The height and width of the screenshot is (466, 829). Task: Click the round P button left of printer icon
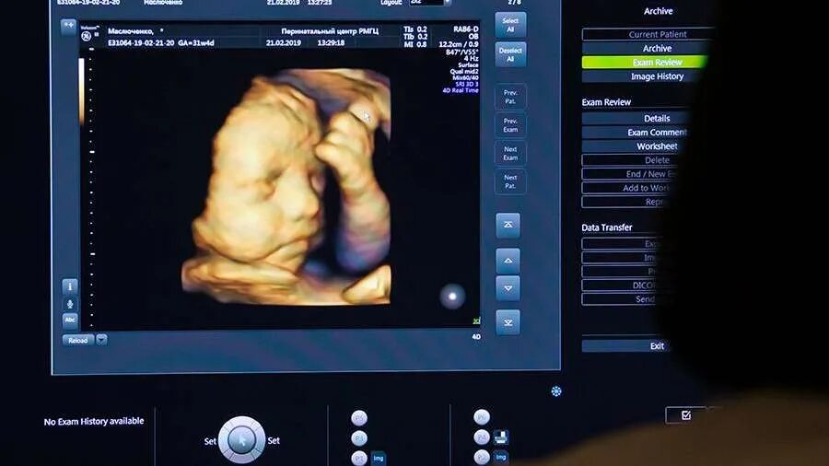click(x=482, y=437)
